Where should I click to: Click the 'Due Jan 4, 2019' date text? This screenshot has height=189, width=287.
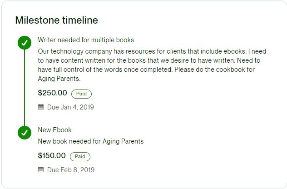click(70, 107)
